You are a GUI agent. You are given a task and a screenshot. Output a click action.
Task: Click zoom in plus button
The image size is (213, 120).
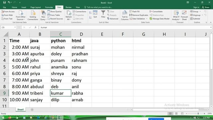pos(204,113)
